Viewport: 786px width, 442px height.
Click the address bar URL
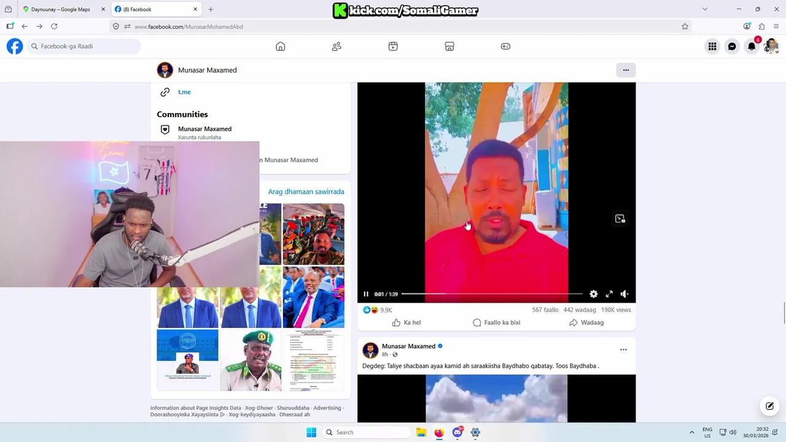click(x=189, y=26)
